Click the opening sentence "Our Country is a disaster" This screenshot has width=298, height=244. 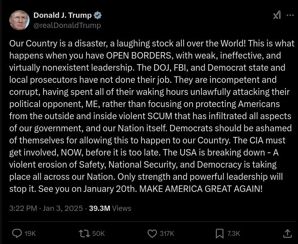55,44
